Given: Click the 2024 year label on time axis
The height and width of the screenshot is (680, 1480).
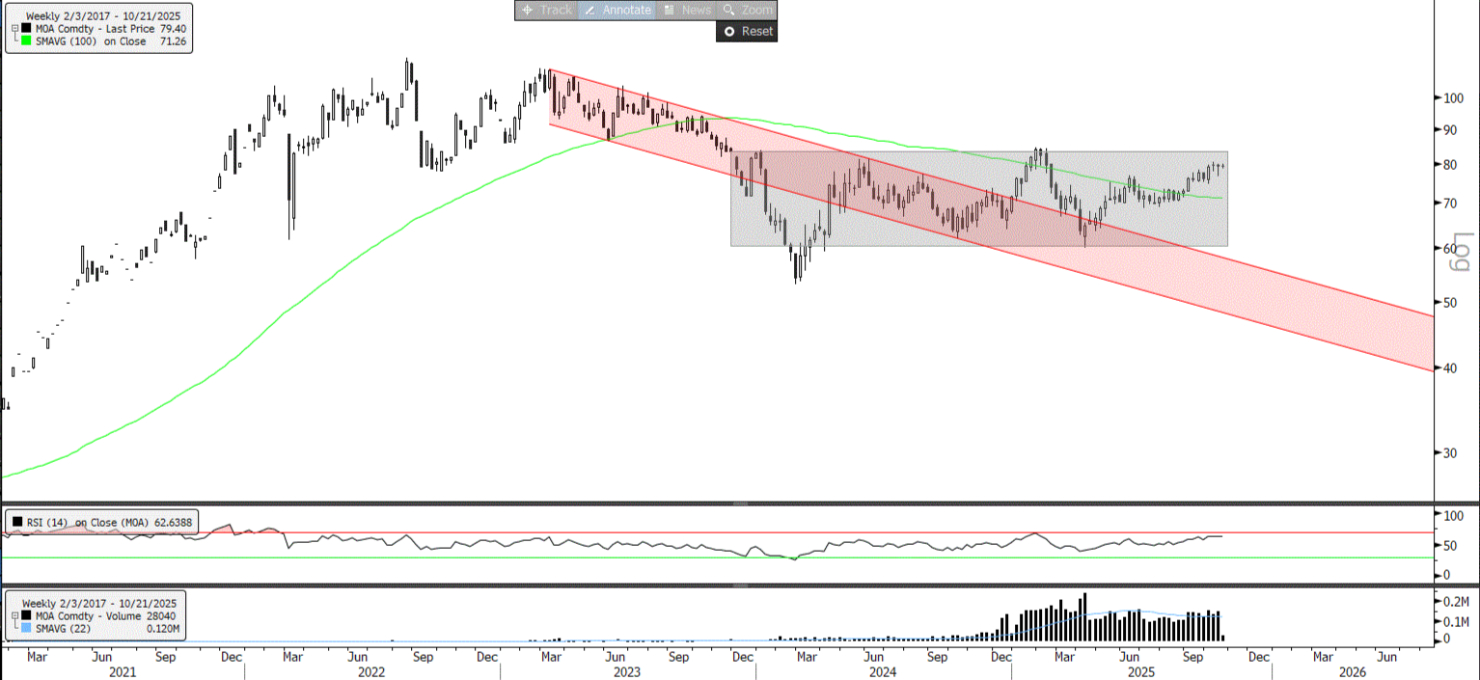Looking at the screenshot, I should click(x=883, y=671).
